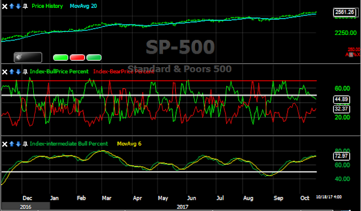Click the first bright green pill button
The image size is (361, 211).
[60, 58]
